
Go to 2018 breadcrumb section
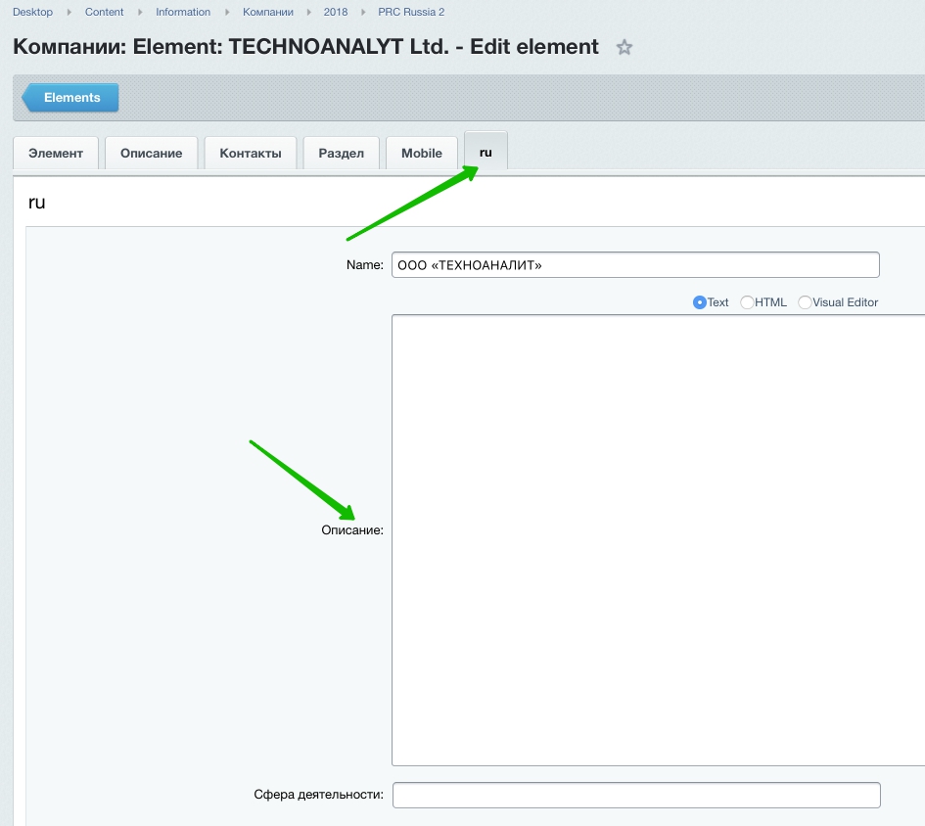click(336, 12)
